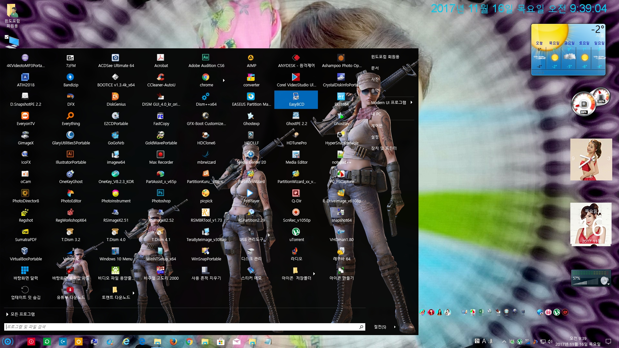Show hidden system tray icons chevron

pos(504,342)
